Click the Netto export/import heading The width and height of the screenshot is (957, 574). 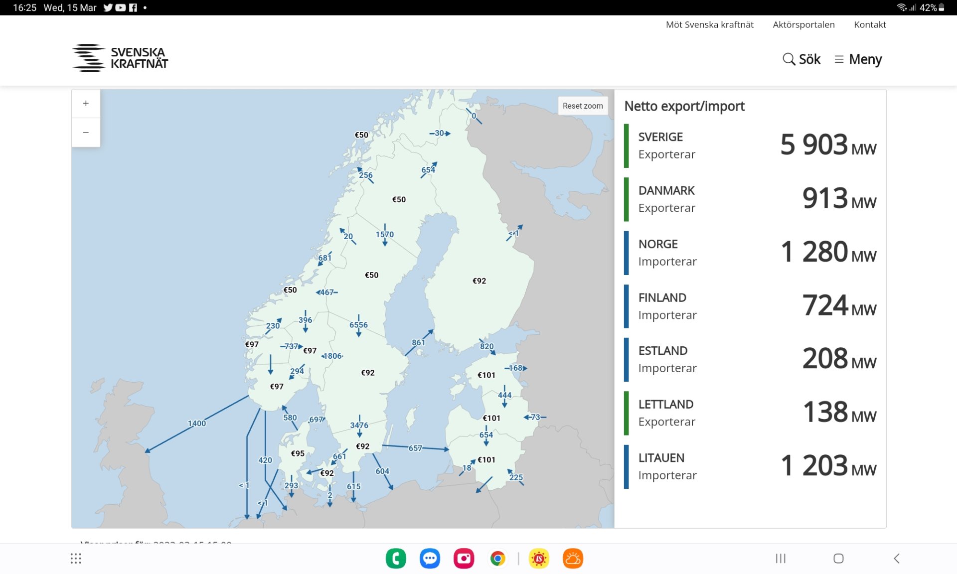(x=684, y=106)
